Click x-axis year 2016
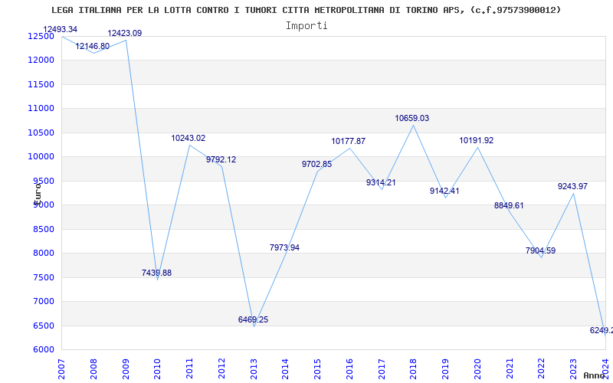 (349, 369)
